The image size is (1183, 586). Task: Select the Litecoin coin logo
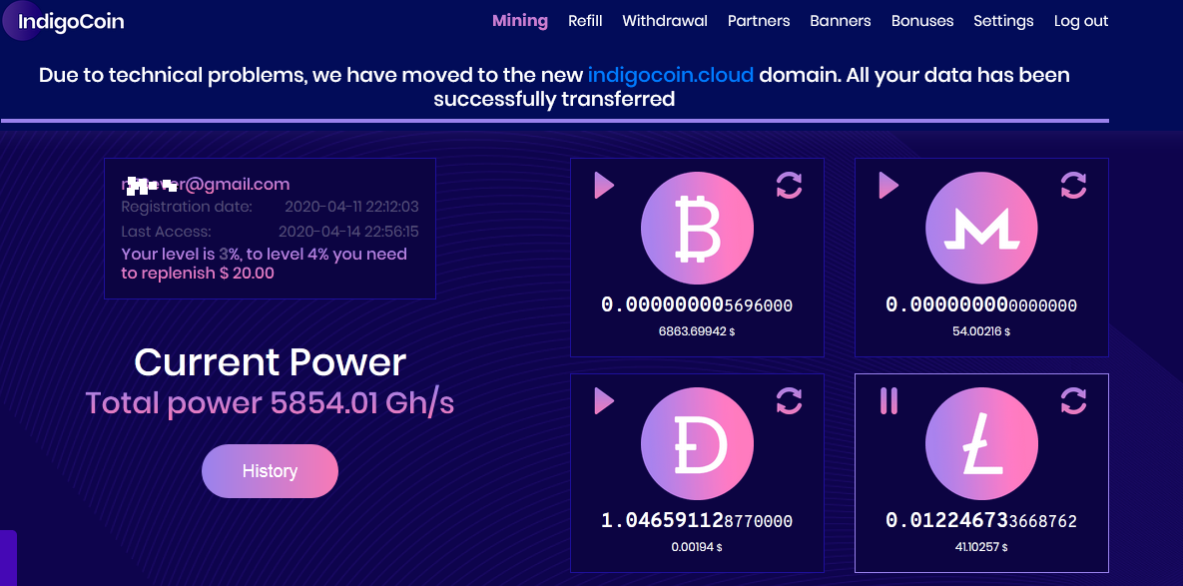981,443
